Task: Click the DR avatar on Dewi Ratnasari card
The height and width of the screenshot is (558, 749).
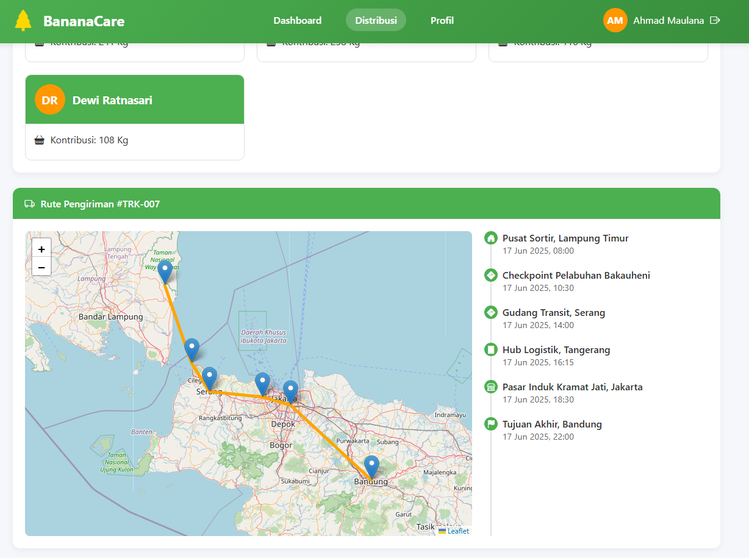Action: [x=50, y=99]
